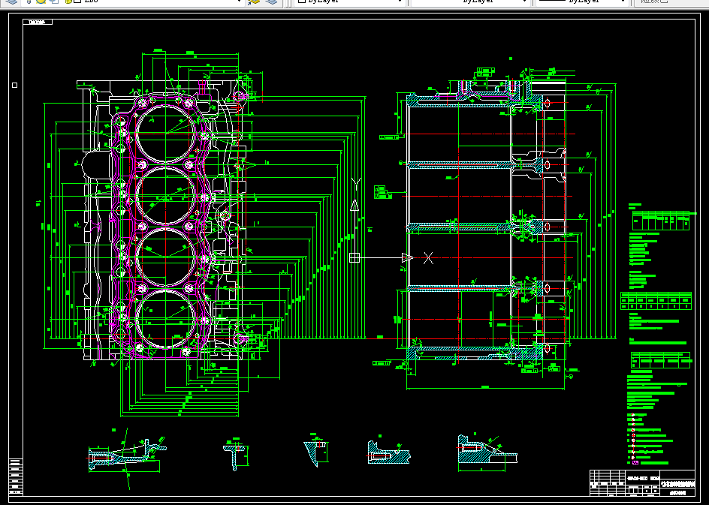Screen dimensions: 709x505
Task: Select the middle two-row green table in the notes
Action: 656,301
